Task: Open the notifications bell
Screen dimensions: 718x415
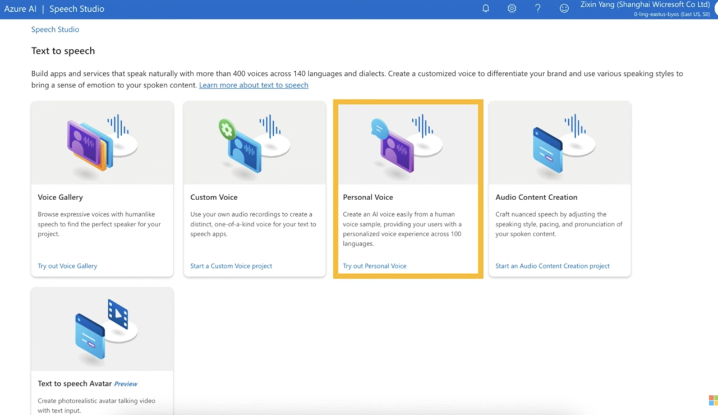Action: coord(486,8)
